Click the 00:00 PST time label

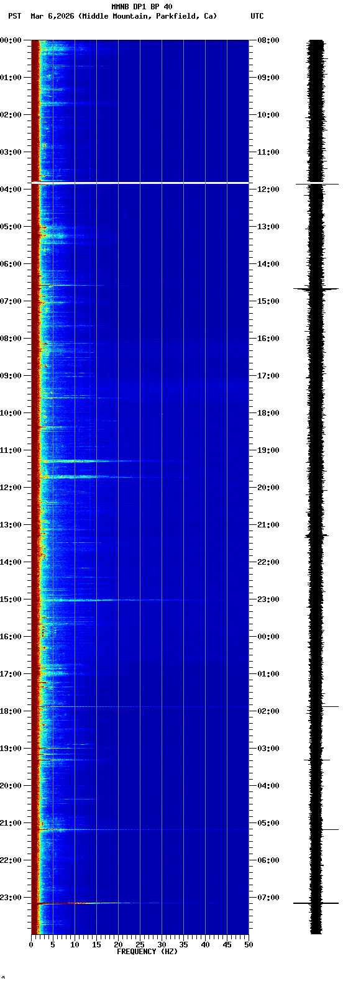coord(11,40)
